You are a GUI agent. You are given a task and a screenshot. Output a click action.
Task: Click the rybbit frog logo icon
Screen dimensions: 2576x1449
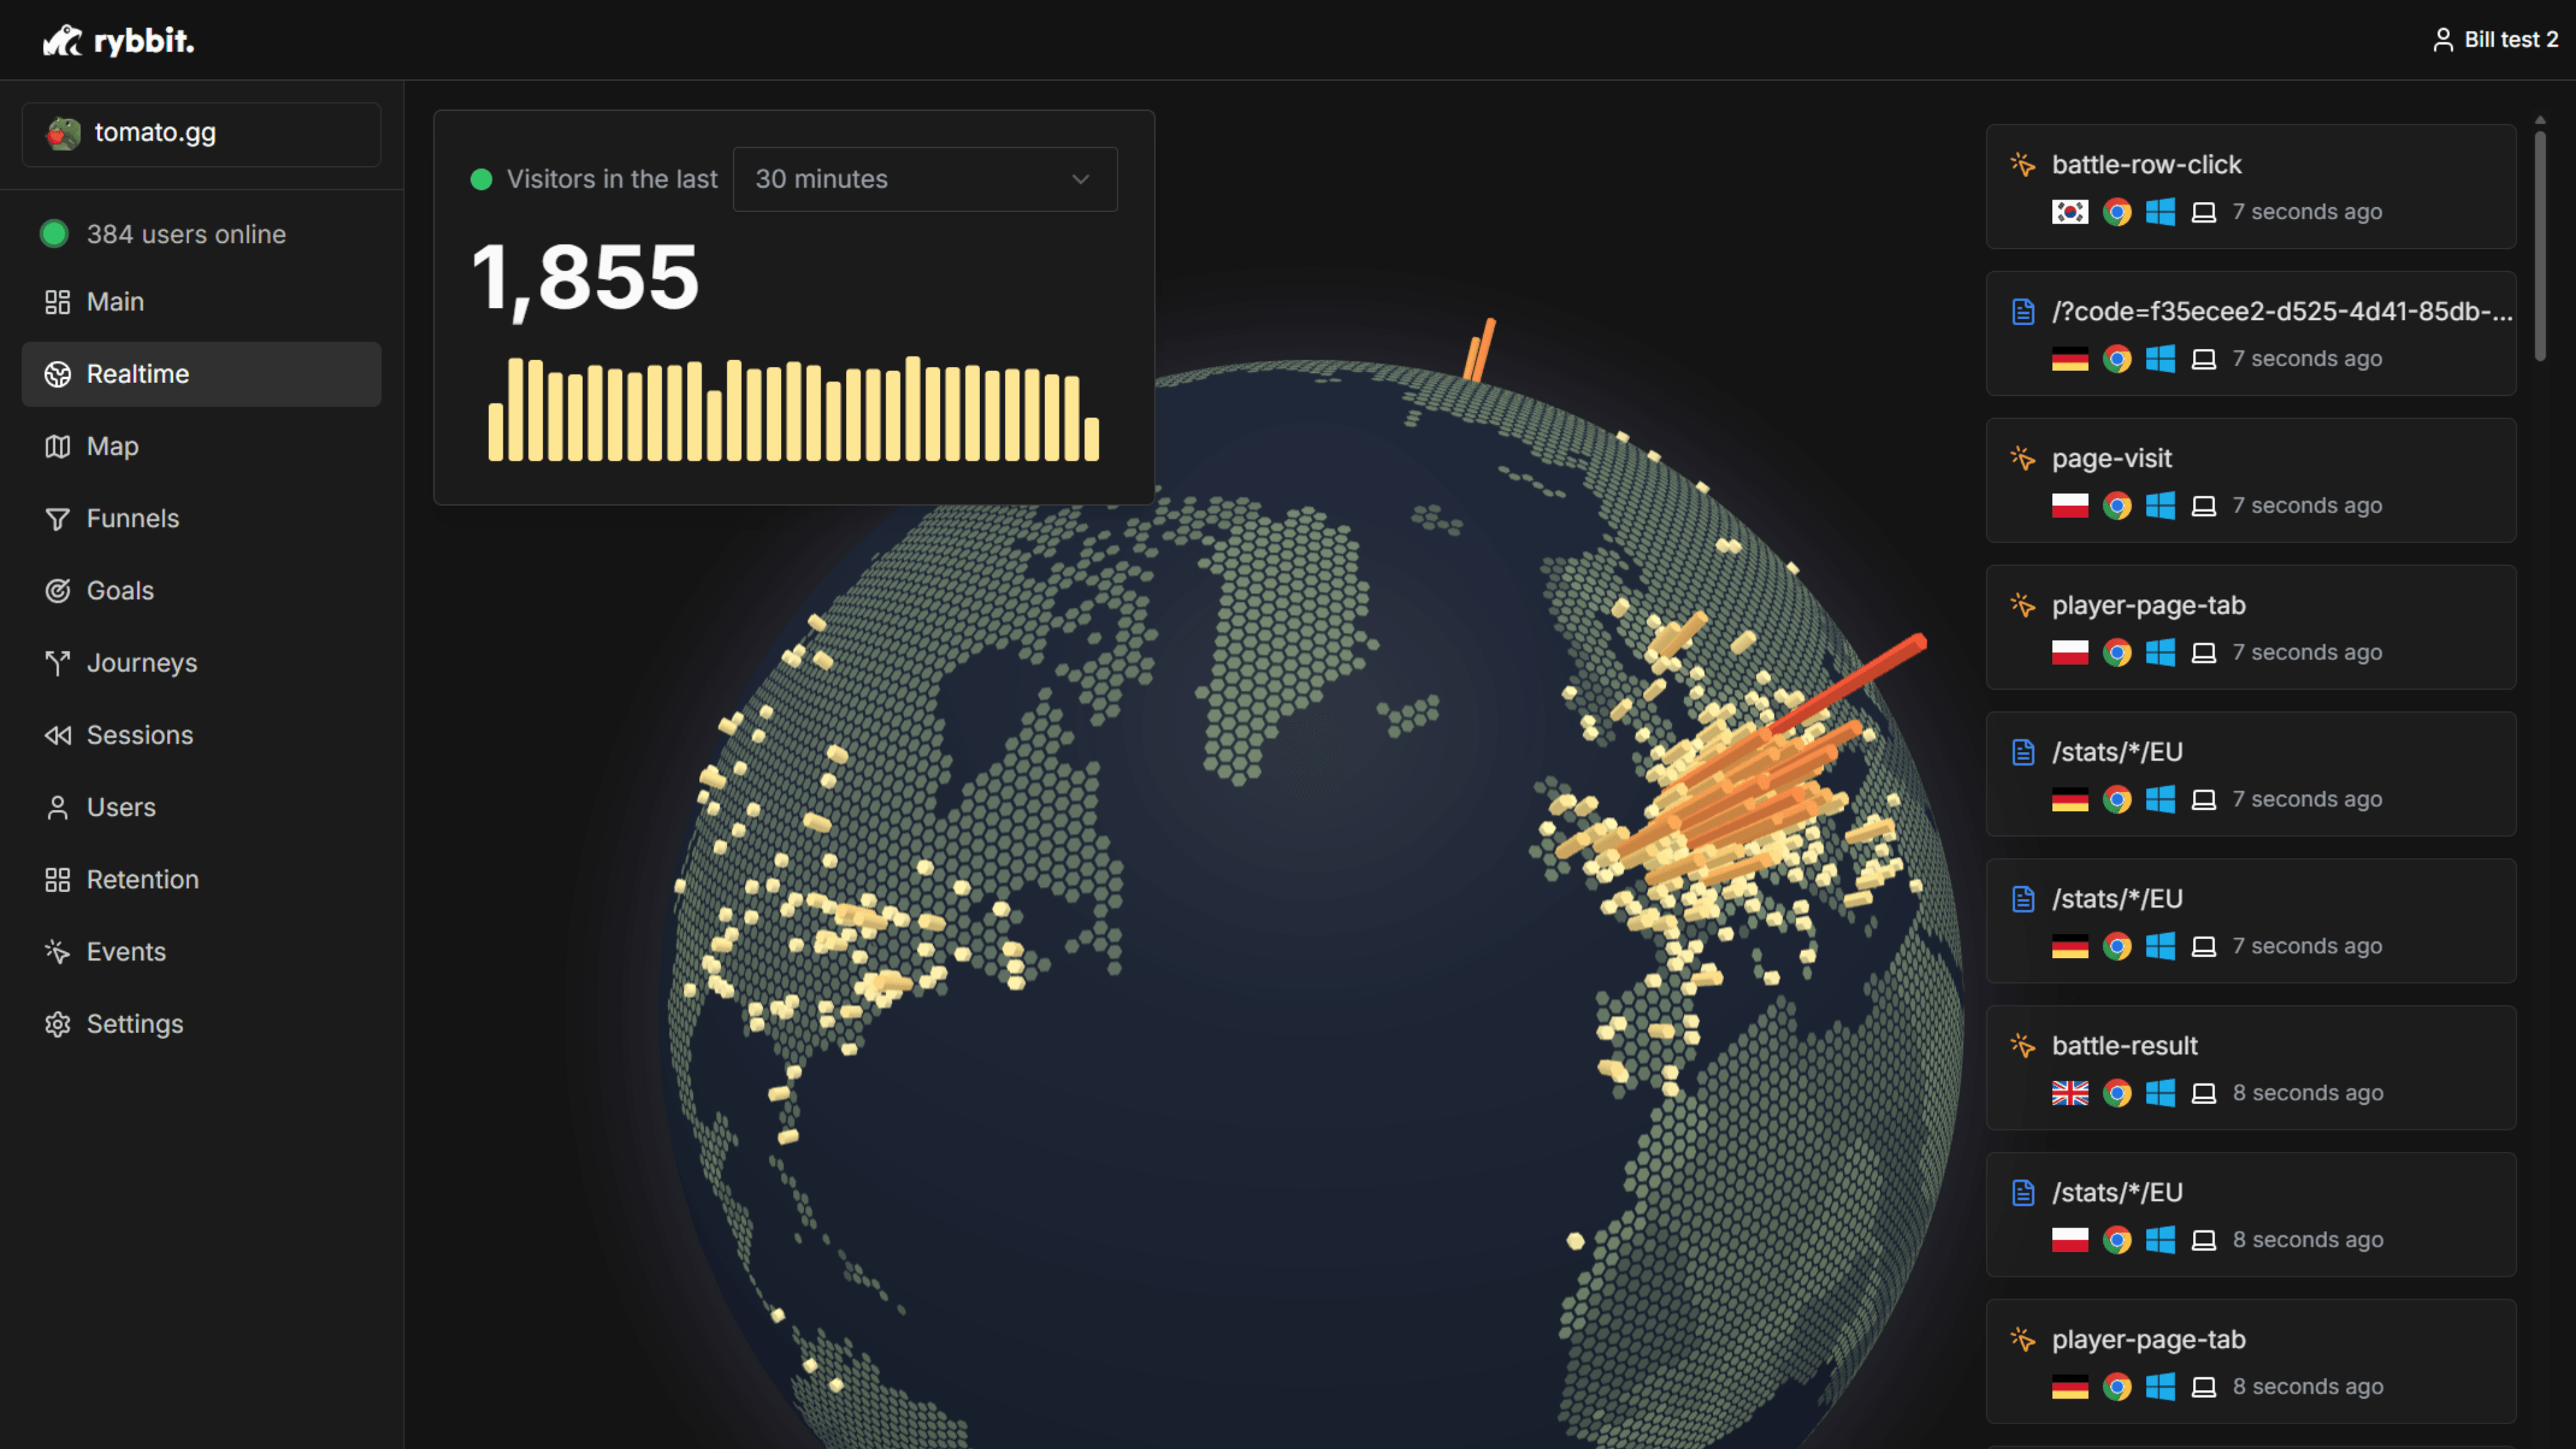point(62,40)
